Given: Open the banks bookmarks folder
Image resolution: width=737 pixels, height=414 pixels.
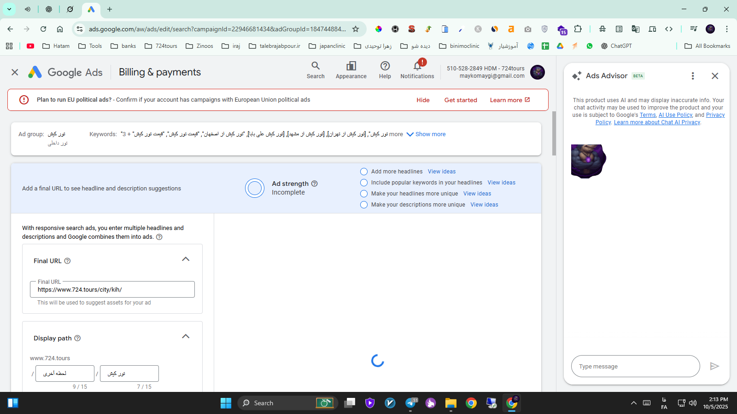Looking at the screenshot, I should tap(123, 46).
